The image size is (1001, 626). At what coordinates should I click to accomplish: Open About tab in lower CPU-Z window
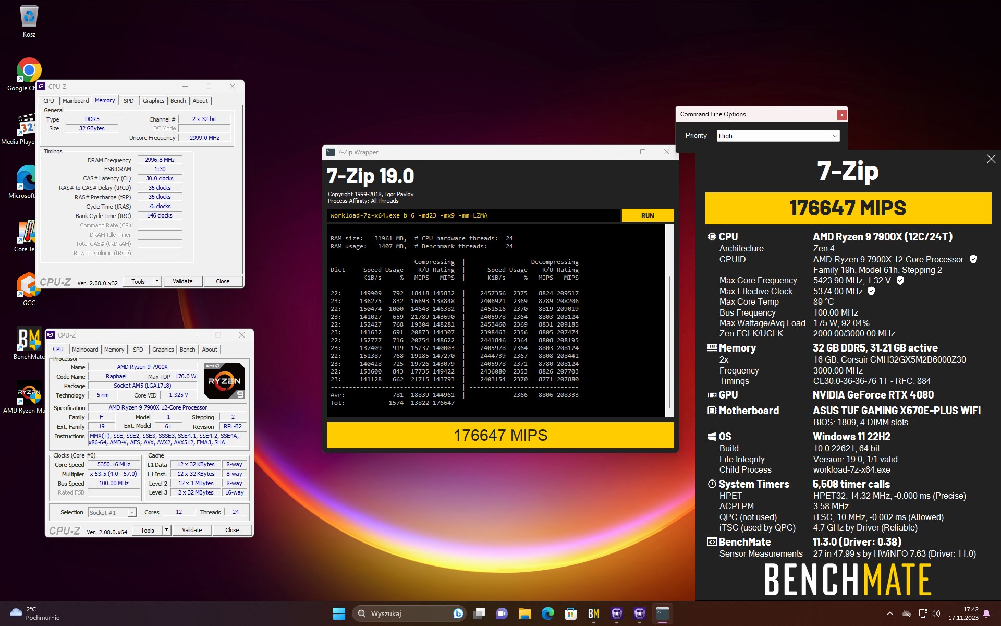tap(210, 350)
